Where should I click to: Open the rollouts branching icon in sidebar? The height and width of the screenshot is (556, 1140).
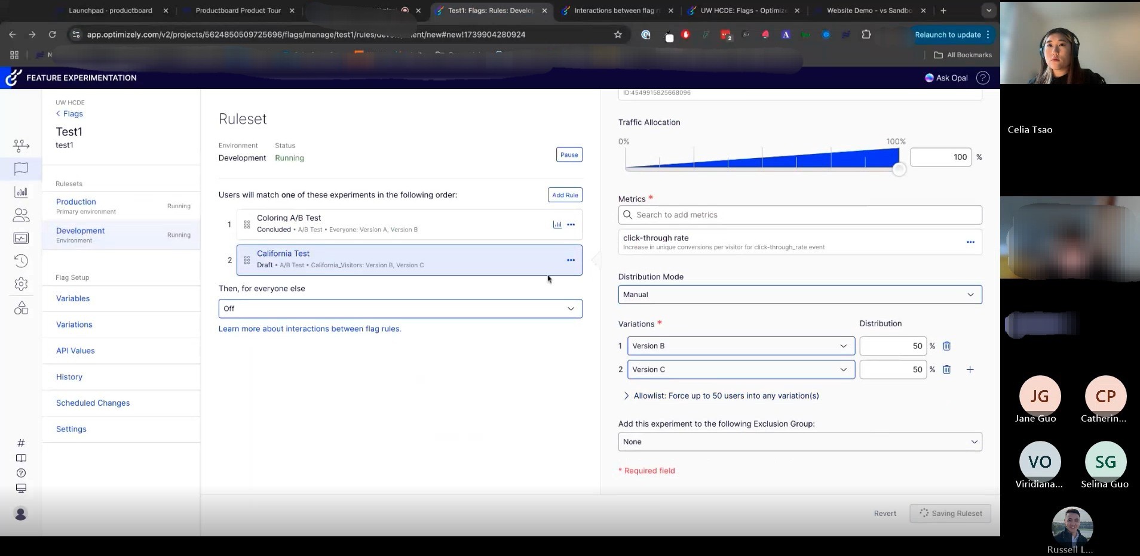[21, 145]
